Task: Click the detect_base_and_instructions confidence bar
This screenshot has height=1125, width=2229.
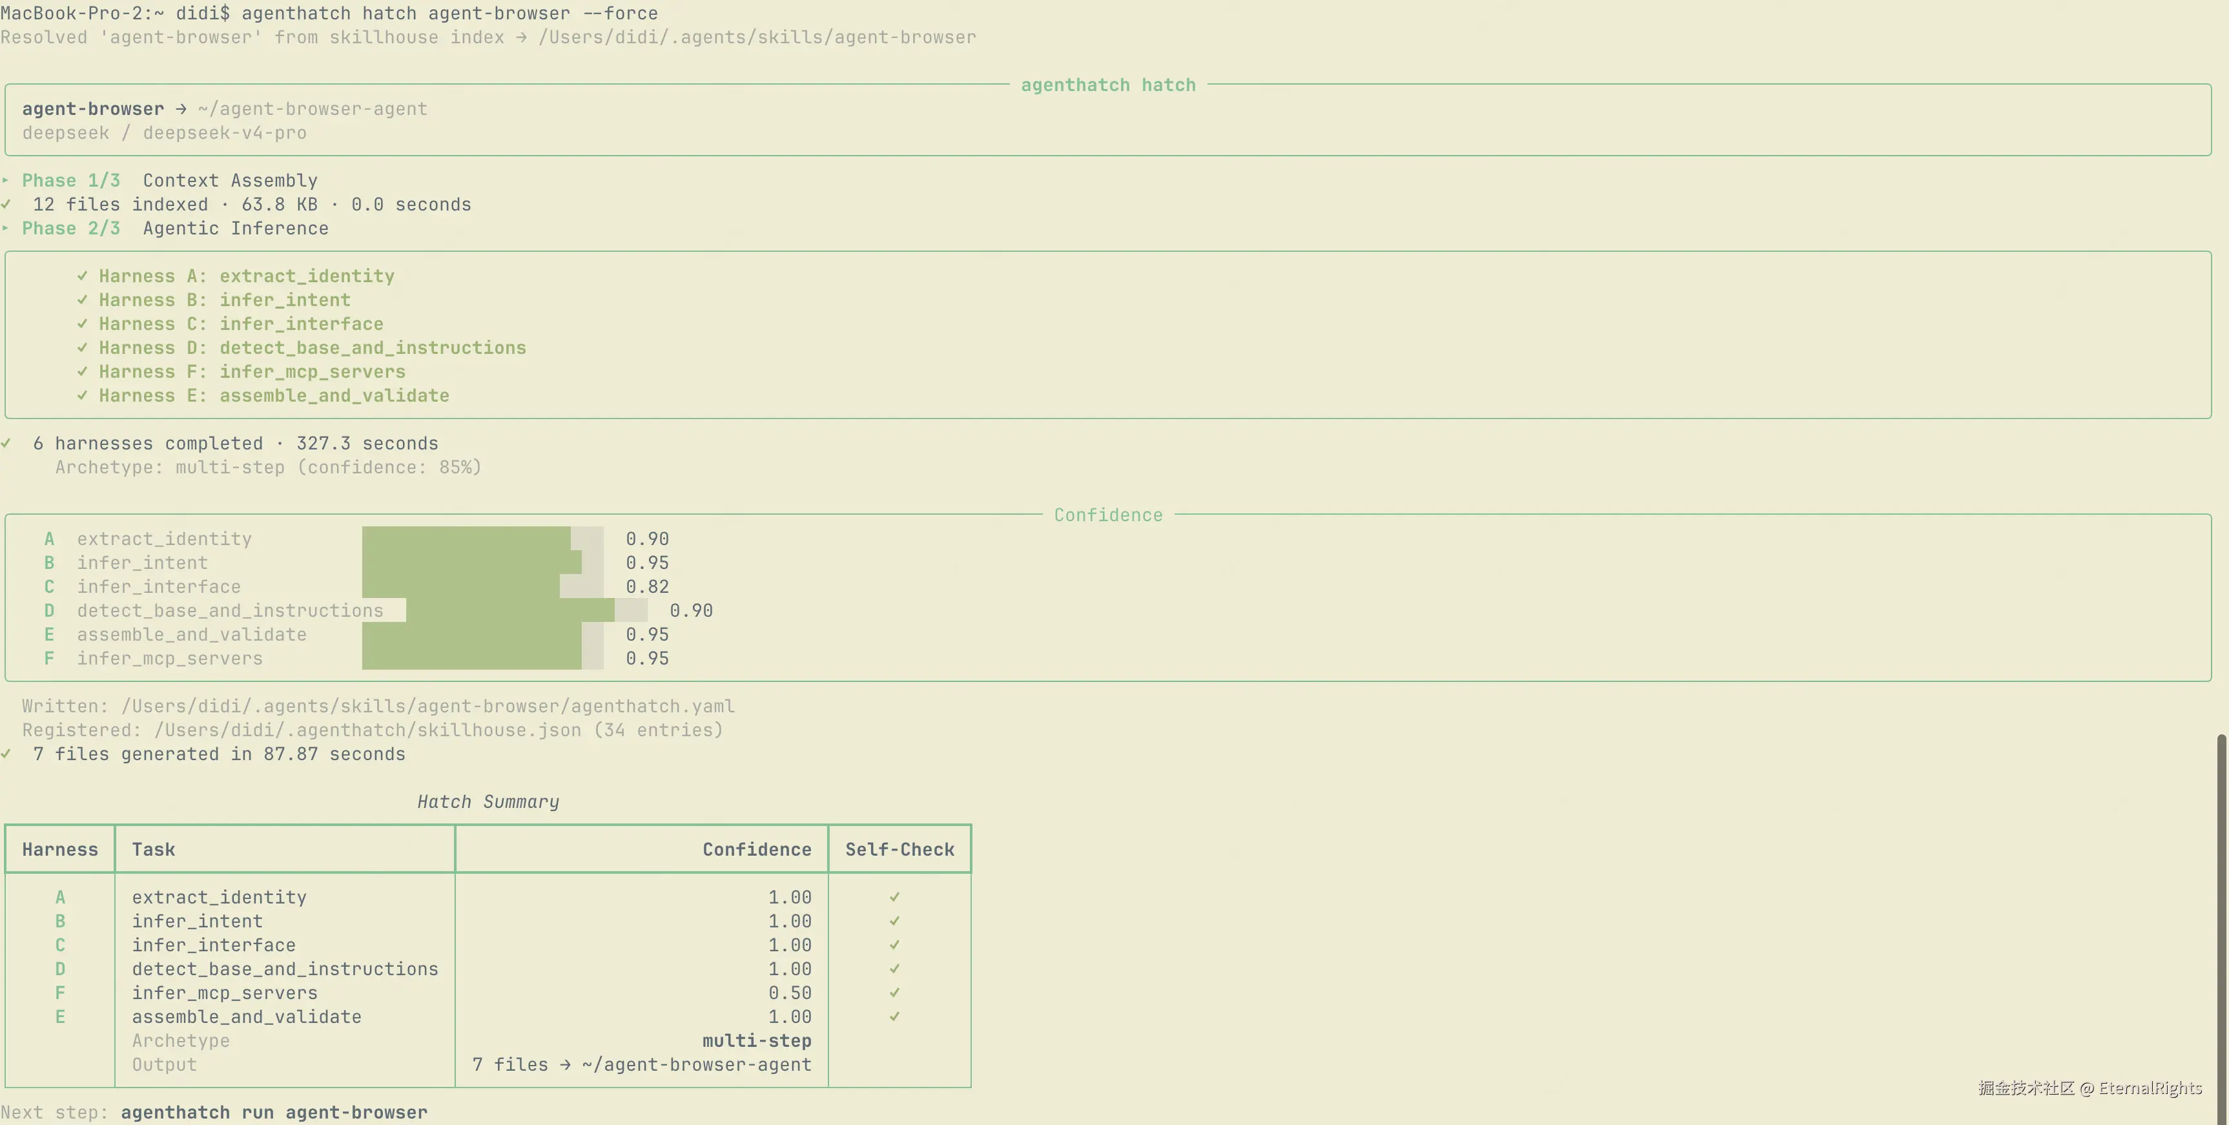Action: (x=526, y=610)
